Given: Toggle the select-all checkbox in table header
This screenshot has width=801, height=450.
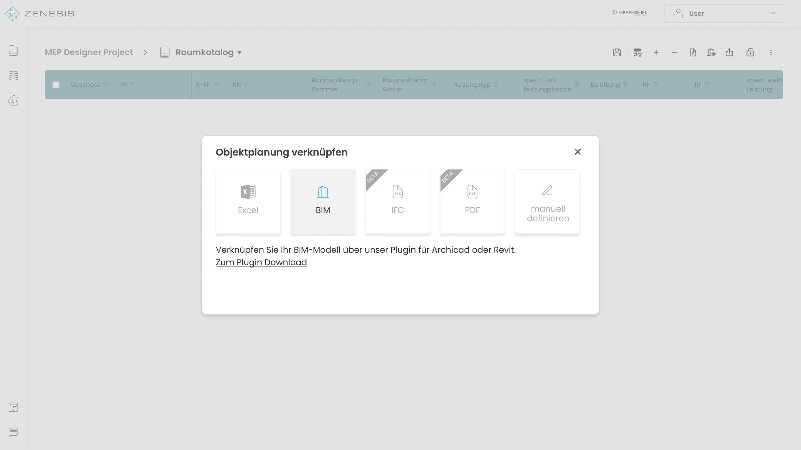Looking at the screenshot, I should point(56,85).
